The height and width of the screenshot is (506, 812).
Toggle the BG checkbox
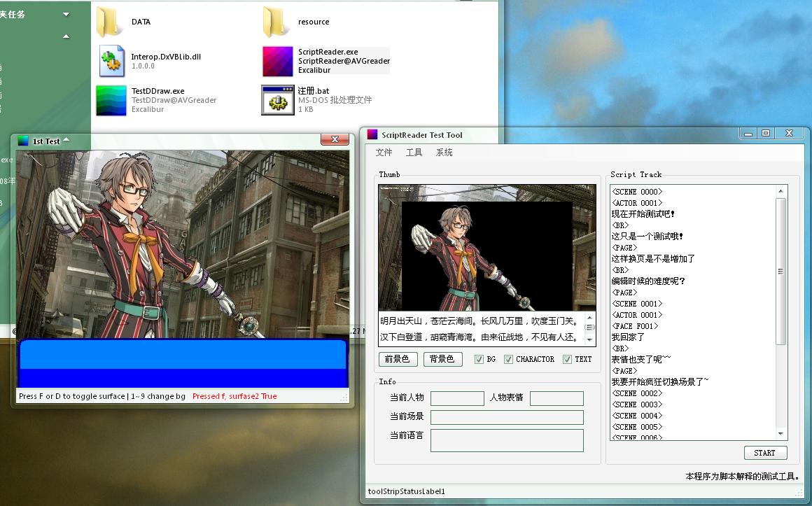479,359
